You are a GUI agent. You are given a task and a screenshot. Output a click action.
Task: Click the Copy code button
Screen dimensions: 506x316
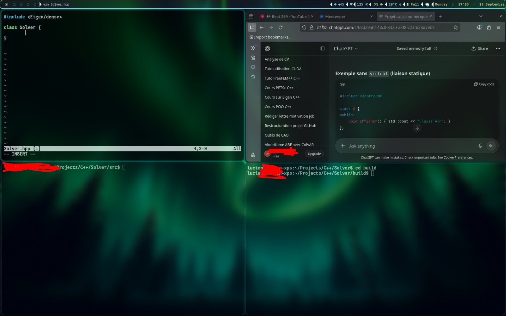point(484,84)
